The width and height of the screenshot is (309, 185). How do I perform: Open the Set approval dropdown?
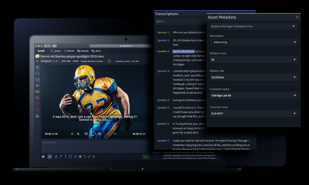pos(49,61)
